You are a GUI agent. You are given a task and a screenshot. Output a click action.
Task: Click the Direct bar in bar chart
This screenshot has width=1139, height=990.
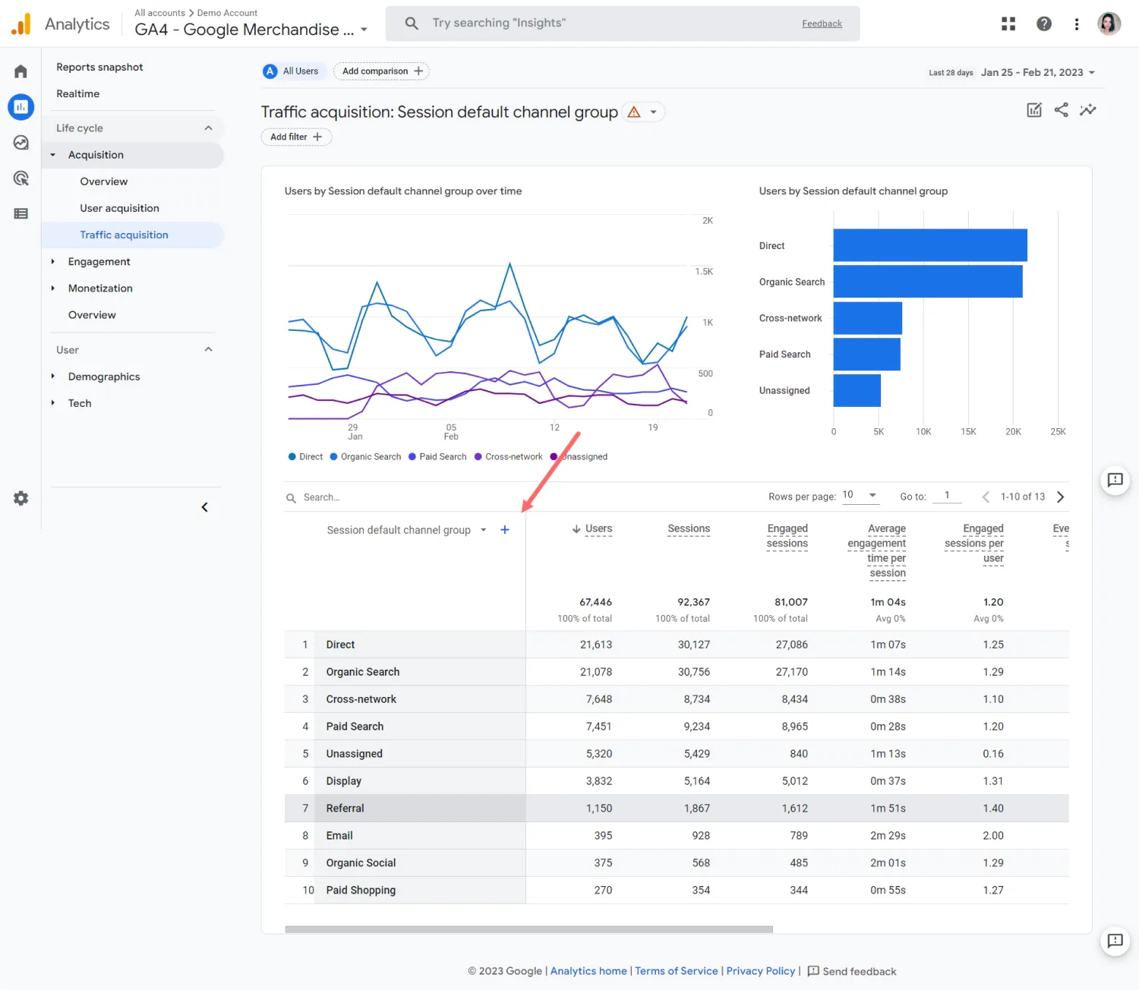(929, 245)
